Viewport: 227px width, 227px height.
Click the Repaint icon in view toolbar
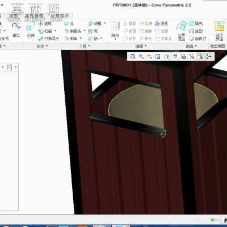pyautogui.click(x=158, y=56)
